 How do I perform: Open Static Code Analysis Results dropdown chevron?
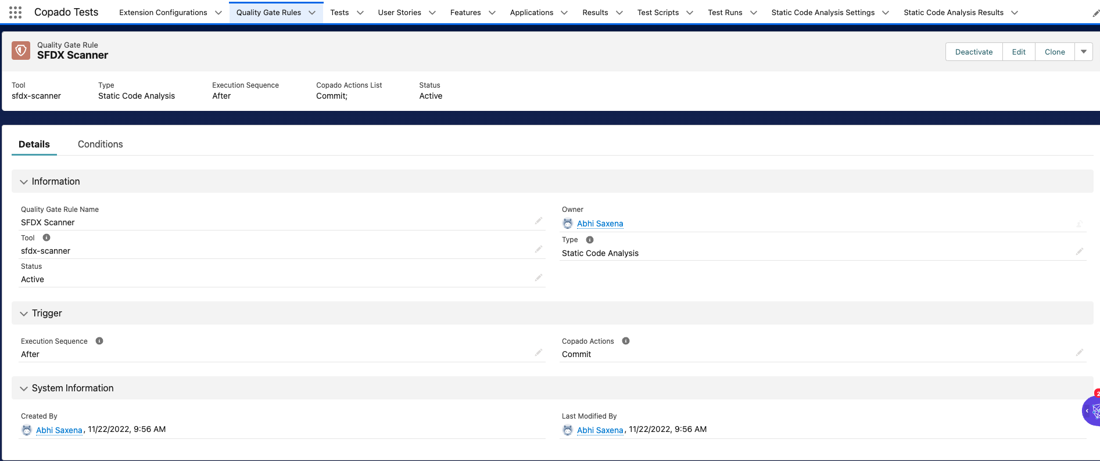click(1015, 13)
